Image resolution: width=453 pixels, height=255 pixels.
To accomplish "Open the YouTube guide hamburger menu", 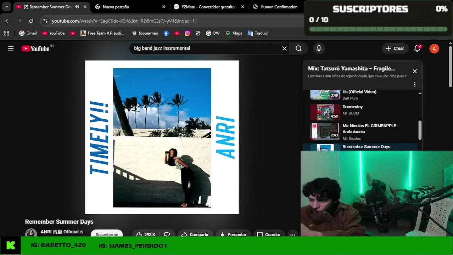I will (11, 49).
